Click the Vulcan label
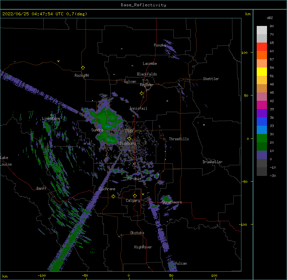 [x=181, y=263]
